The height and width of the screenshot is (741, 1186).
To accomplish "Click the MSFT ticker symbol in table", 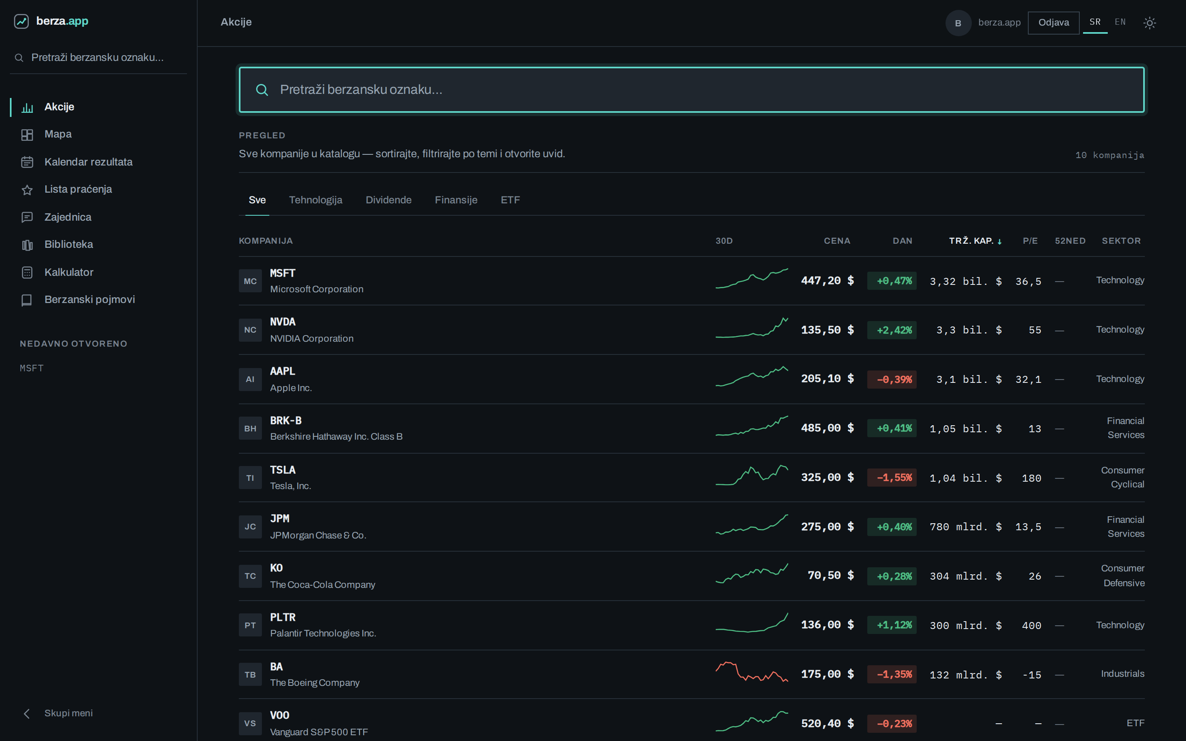I will [x=283, y=273].
